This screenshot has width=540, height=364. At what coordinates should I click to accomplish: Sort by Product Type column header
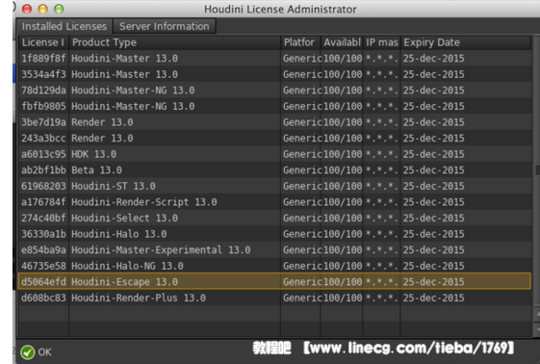(174, 42)
